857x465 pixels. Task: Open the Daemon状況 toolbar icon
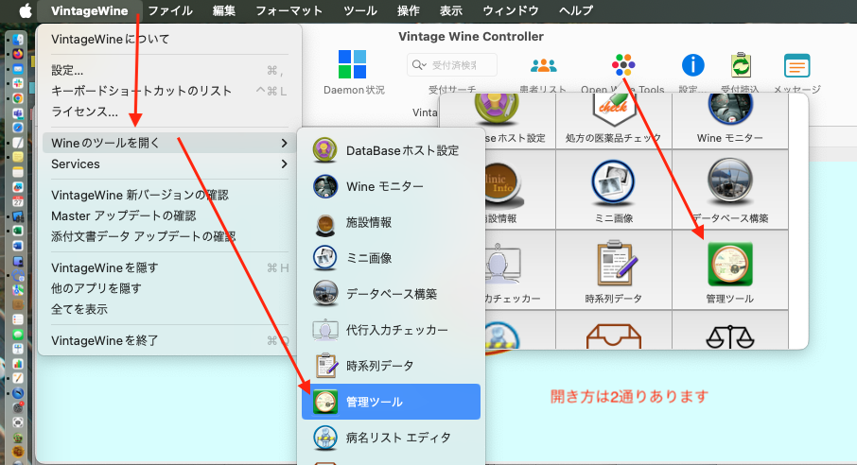point(353,64)
